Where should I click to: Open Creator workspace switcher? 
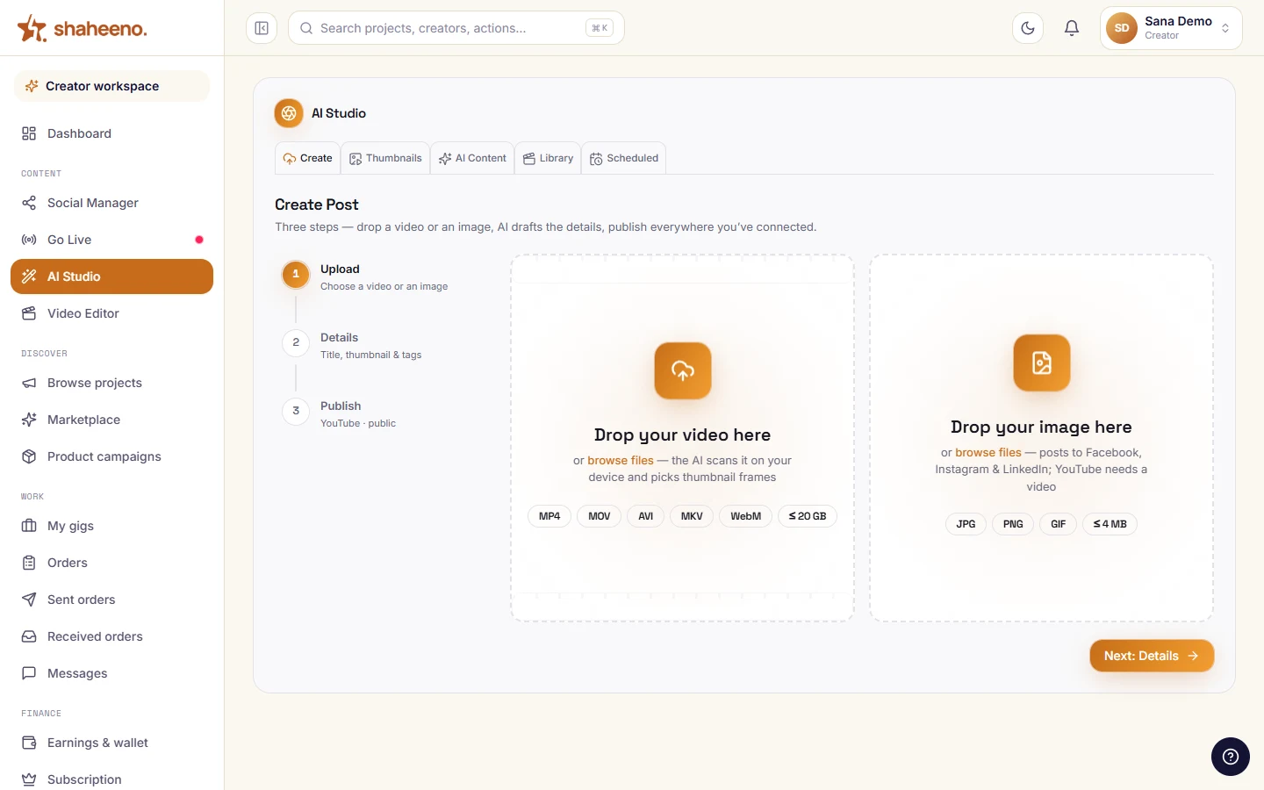(x=112, y=86)
